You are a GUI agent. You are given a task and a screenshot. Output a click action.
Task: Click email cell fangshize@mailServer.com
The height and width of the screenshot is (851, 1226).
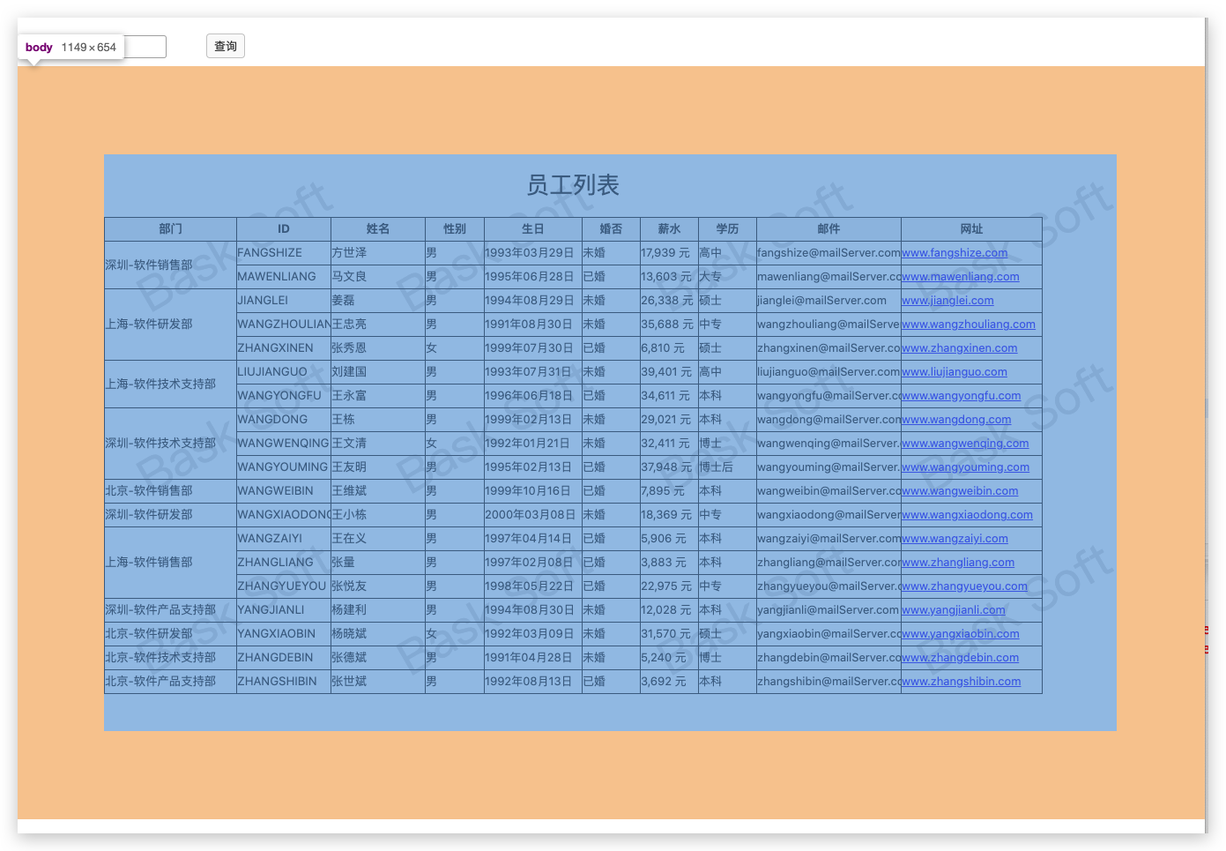tap(828, 253)
